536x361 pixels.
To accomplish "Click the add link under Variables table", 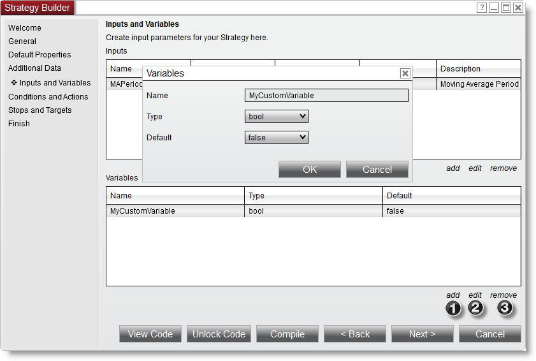I will pyautogui.click(x=453, y=295).
